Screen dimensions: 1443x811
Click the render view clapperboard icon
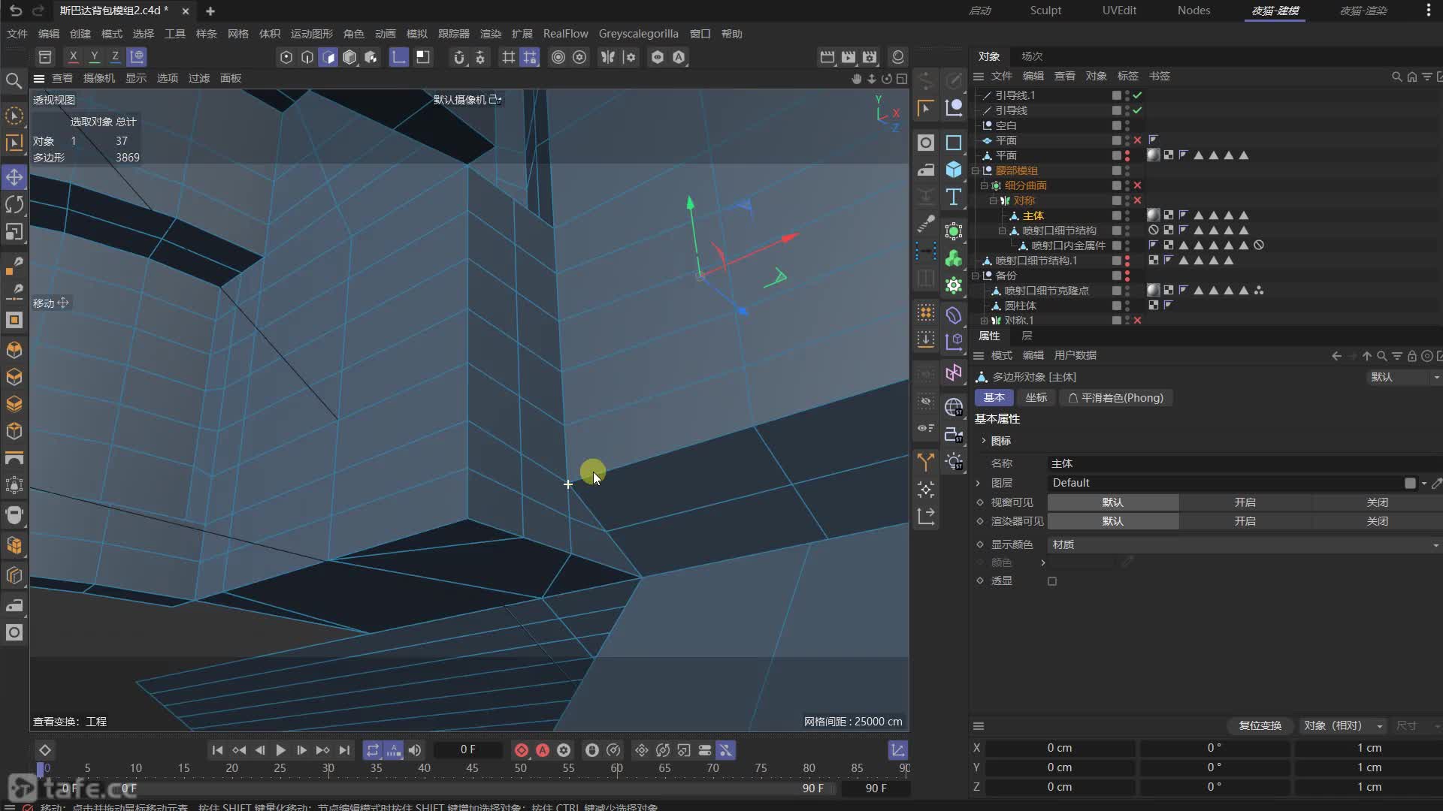click(827, 57)
